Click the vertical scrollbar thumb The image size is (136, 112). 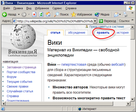coord(133,34)
